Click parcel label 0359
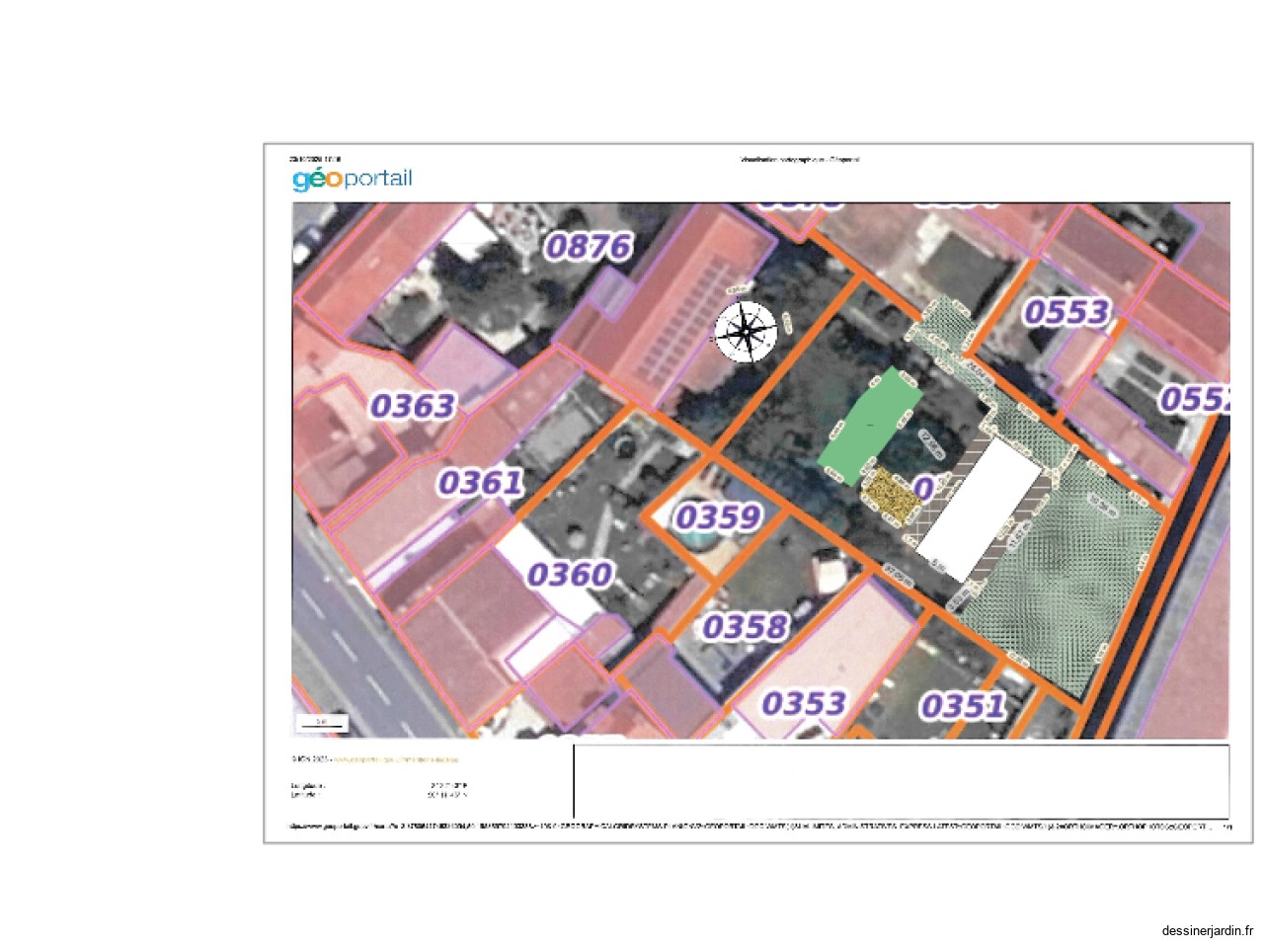 pyautogui.click(x=718, y=516)
